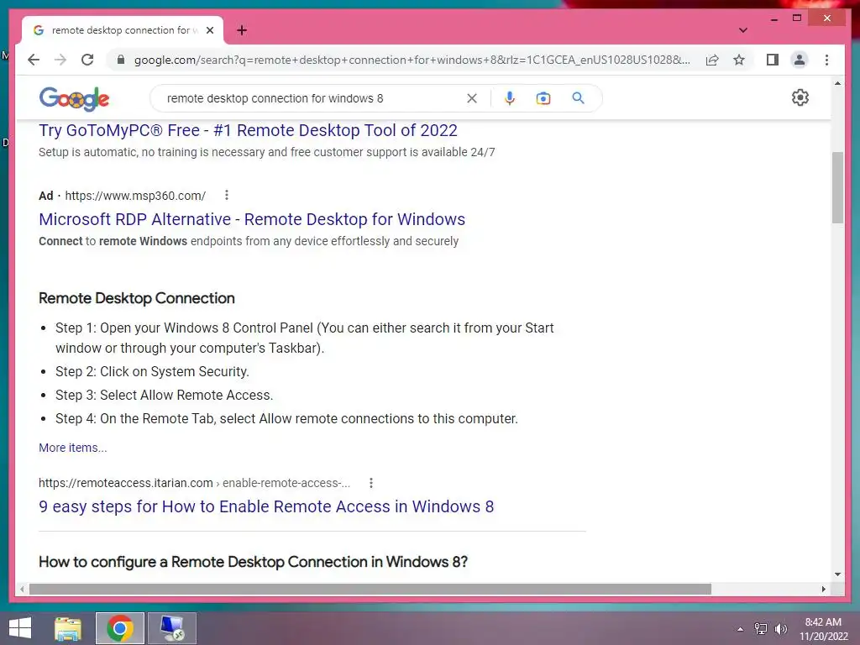
Task: Open Chrome's three-dot menu
Action: pyautogui.click(x=826, y=60)
